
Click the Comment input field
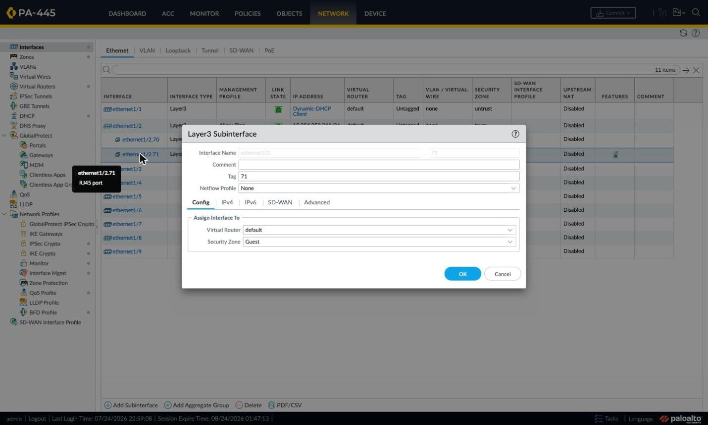pos(379,165)
